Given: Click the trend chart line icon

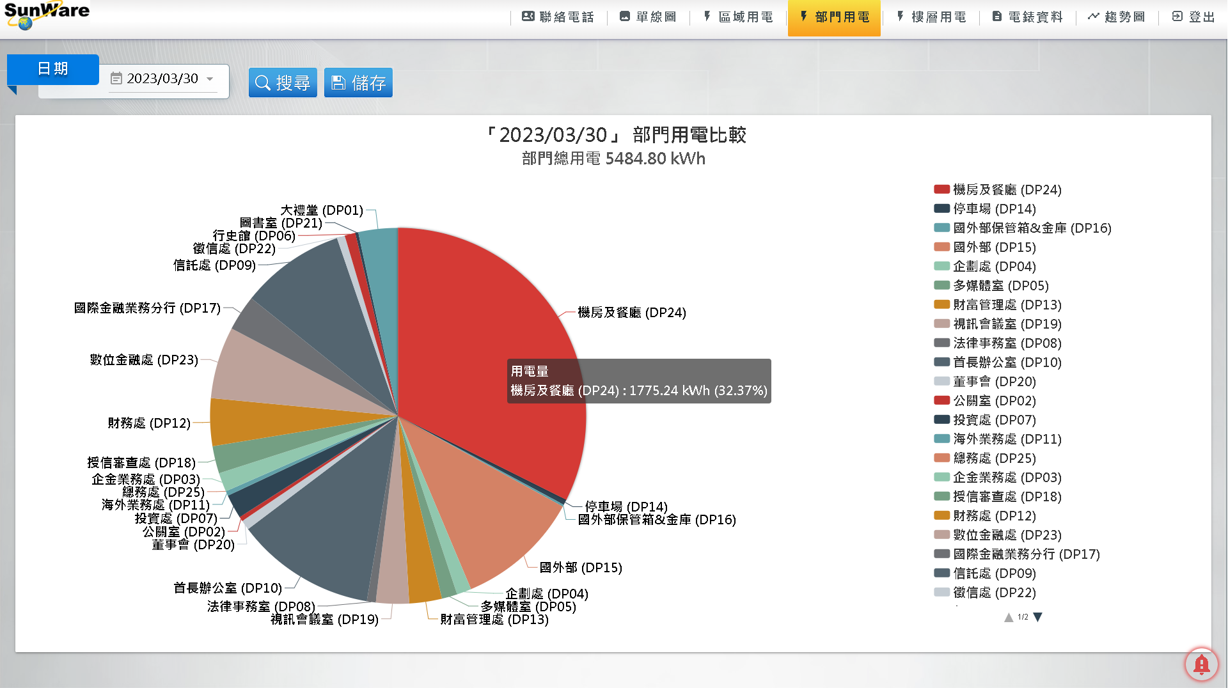Looking at the screenshot, I should coord(1093,17).
